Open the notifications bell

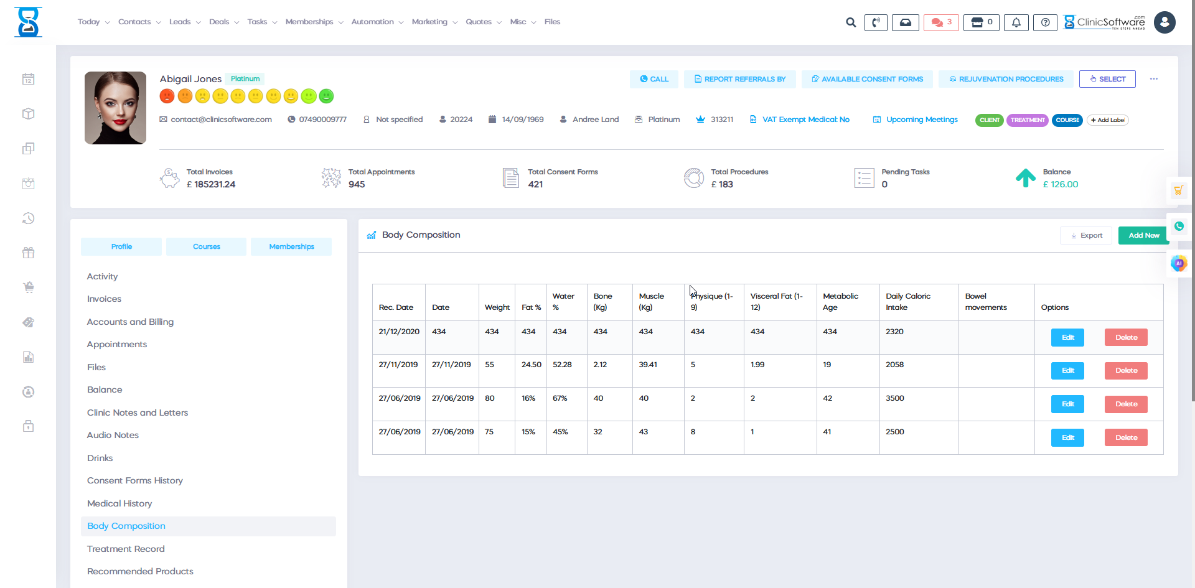(1016, 22)
